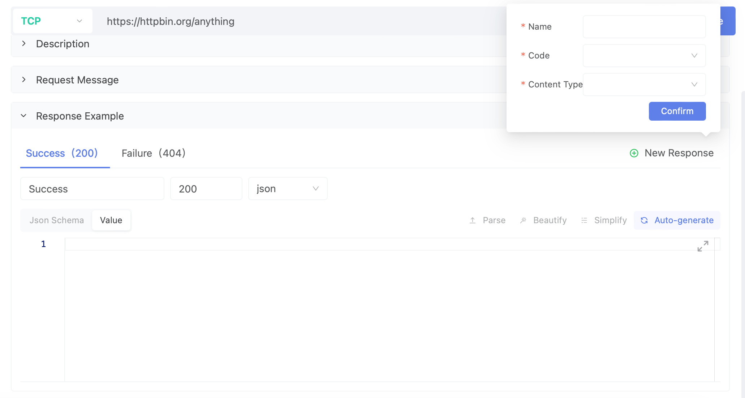Click the New Response label
The height and width of the screenshot is (398, 745).
tap(679, 153)
